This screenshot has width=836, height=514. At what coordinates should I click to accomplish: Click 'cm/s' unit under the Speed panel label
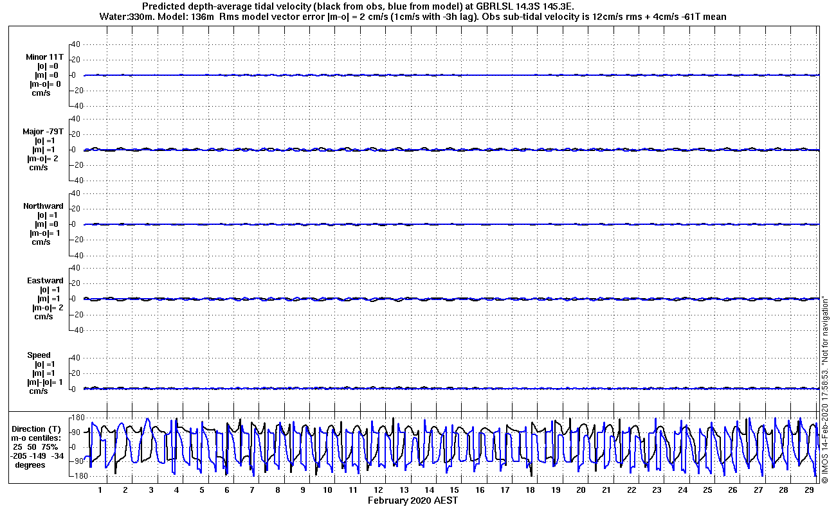point(39,391)
